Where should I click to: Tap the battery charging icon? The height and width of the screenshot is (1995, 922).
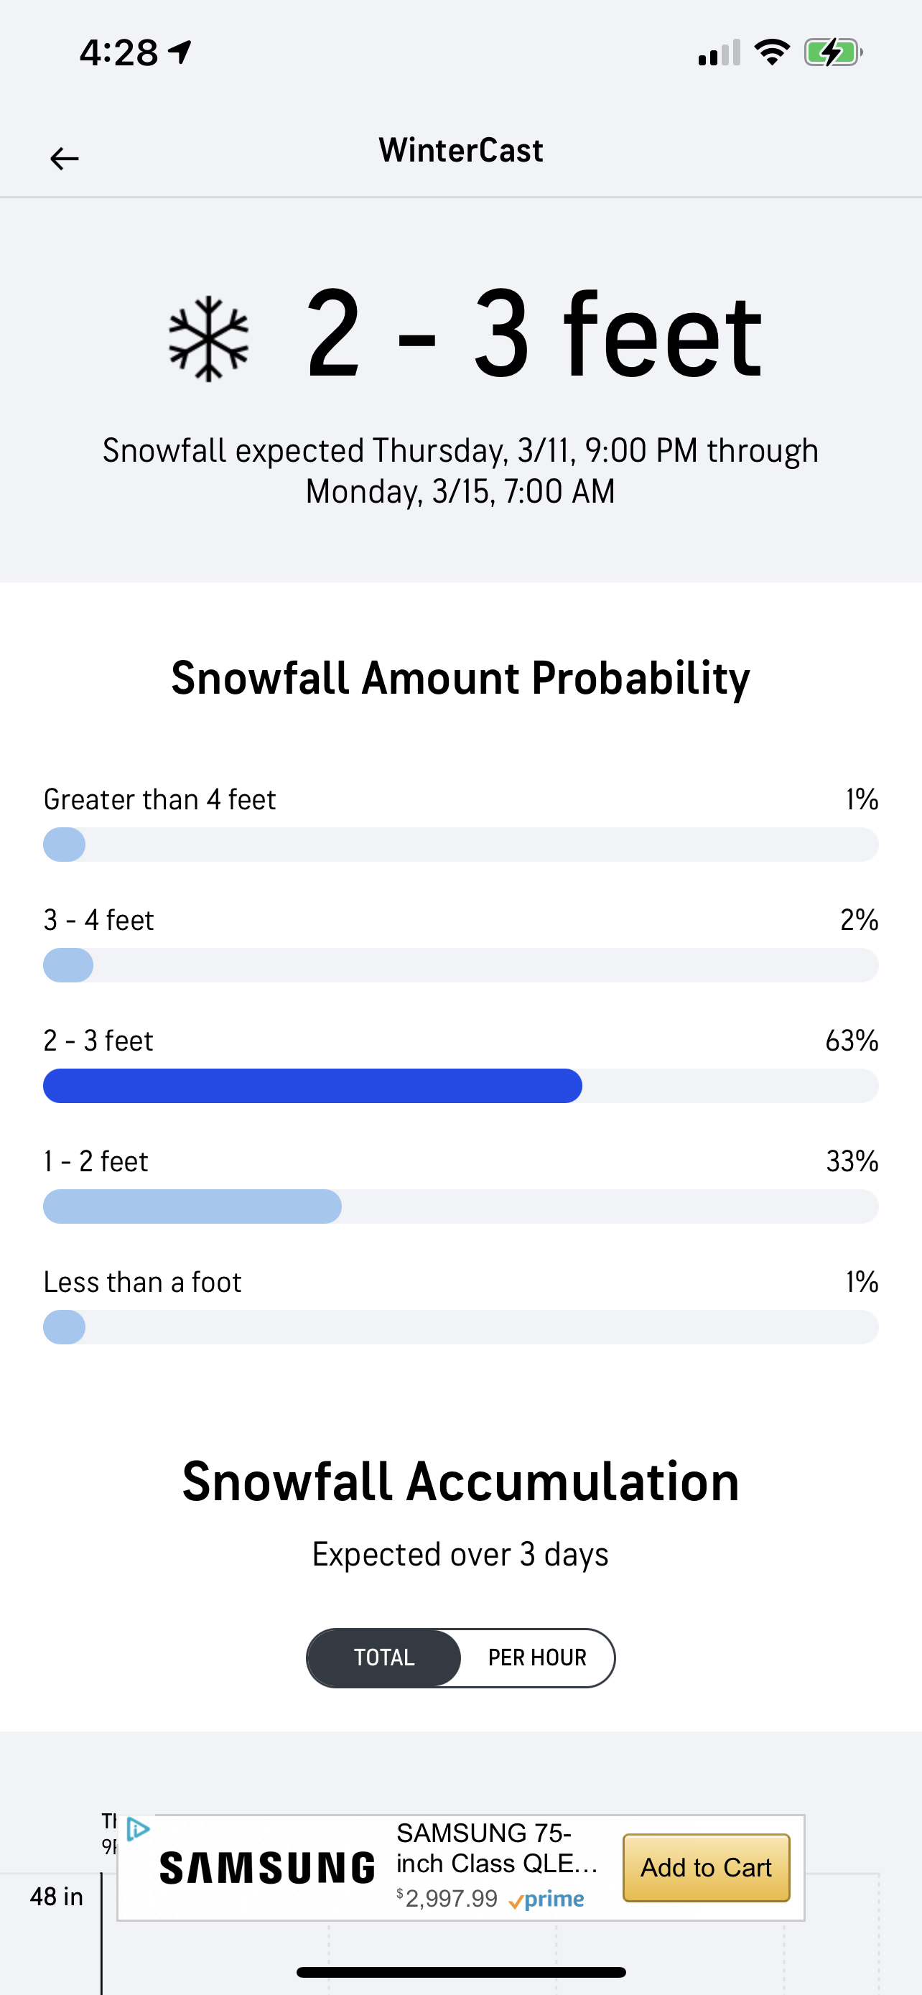[x=832, y=52]
